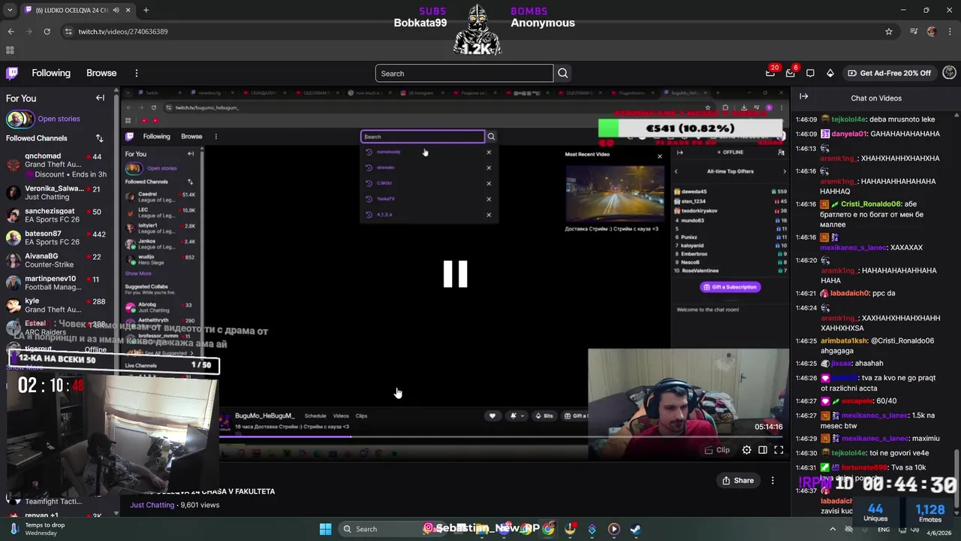Reload the page in browser
Image resolution: width=961 pixels, height=541 pixels.
pyautogui.click(x=47, y=32)
